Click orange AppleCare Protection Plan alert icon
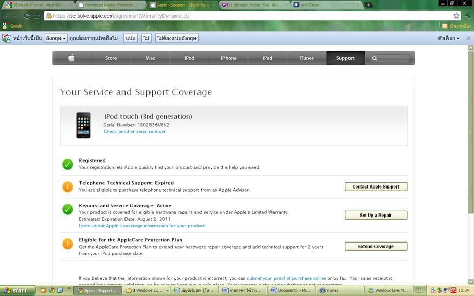474x296 pixels. tap(68, 244)
